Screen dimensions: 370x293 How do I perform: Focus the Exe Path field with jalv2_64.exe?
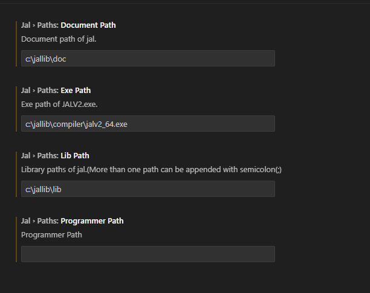coord(148,123)
